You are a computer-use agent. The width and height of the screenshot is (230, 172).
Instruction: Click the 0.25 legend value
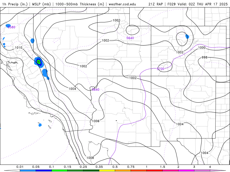pos(83,167)
